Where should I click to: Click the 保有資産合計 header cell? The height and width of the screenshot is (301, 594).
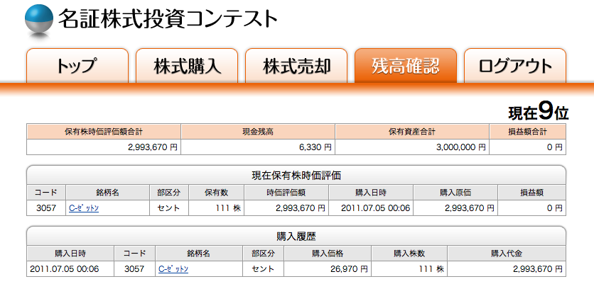tap(412, 132)
